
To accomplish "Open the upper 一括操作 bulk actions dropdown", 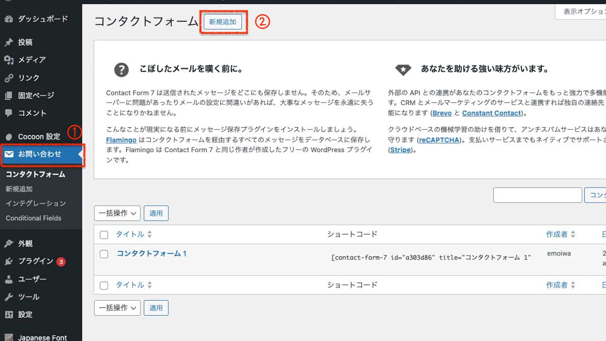I will (x=117, y=213).
